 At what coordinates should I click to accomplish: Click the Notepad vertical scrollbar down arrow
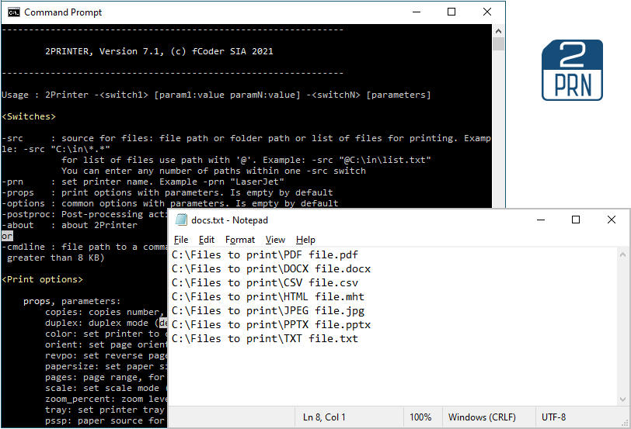(x=622, y=400)
